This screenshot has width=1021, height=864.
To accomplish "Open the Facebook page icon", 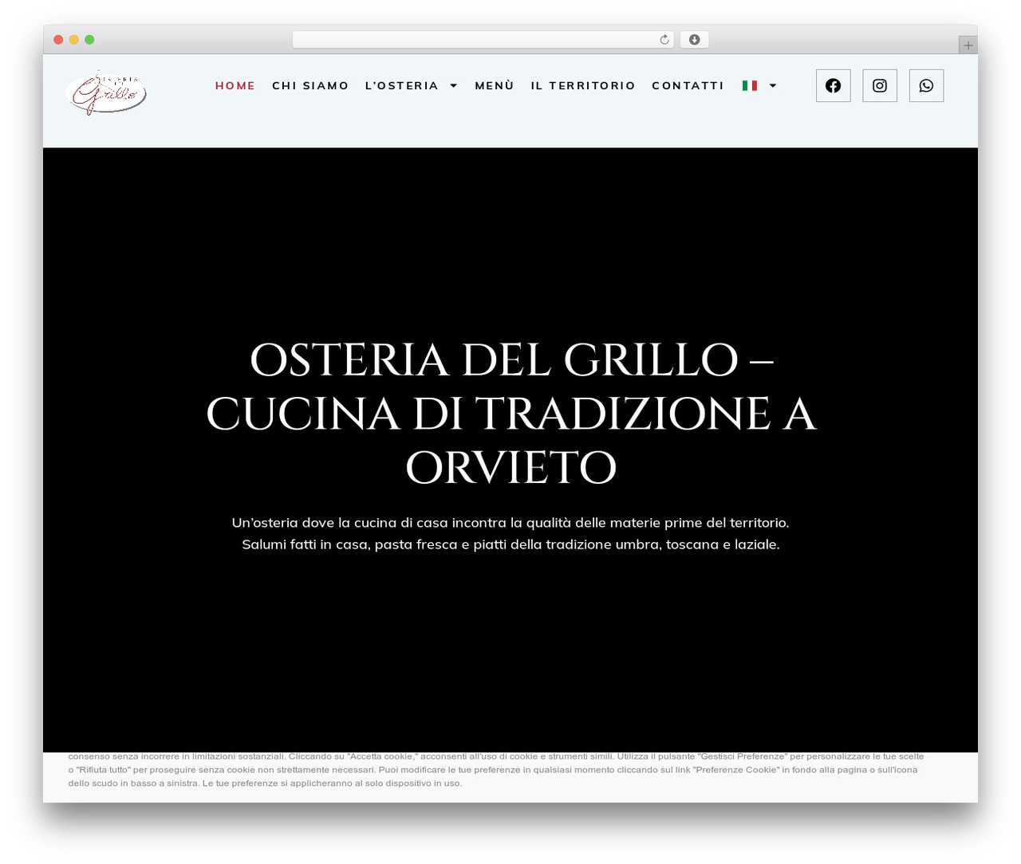I will coord(833,85).
